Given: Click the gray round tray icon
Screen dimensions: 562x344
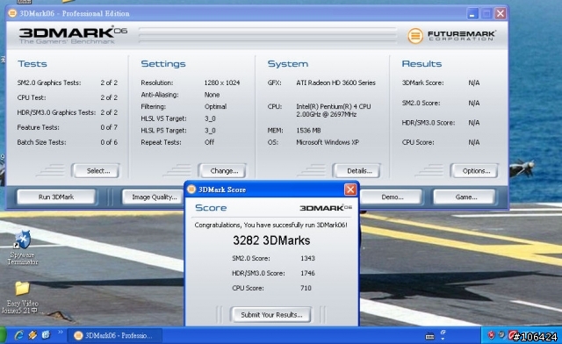Looking at the screenshot, I should 502,334.
